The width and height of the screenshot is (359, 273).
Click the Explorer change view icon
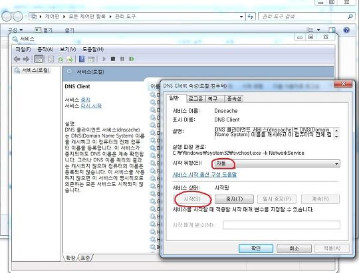pyautogui.click(x=310, y=30)
